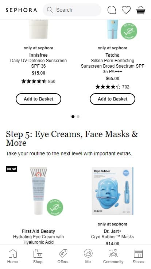The width and height of the screenshot is (151, 269).
Task: View the 860 reviews star rating
Action: [38, 81]
